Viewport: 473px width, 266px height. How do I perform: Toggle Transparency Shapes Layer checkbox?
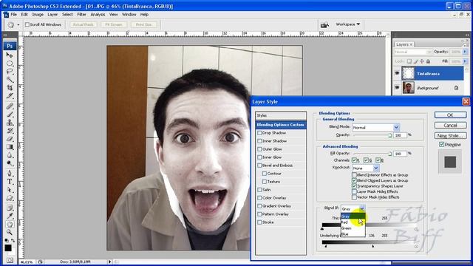click(354, 186)
